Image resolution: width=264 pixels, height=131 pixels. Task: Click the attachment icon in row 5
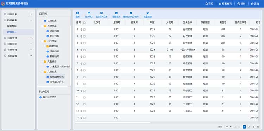[81, 57]
